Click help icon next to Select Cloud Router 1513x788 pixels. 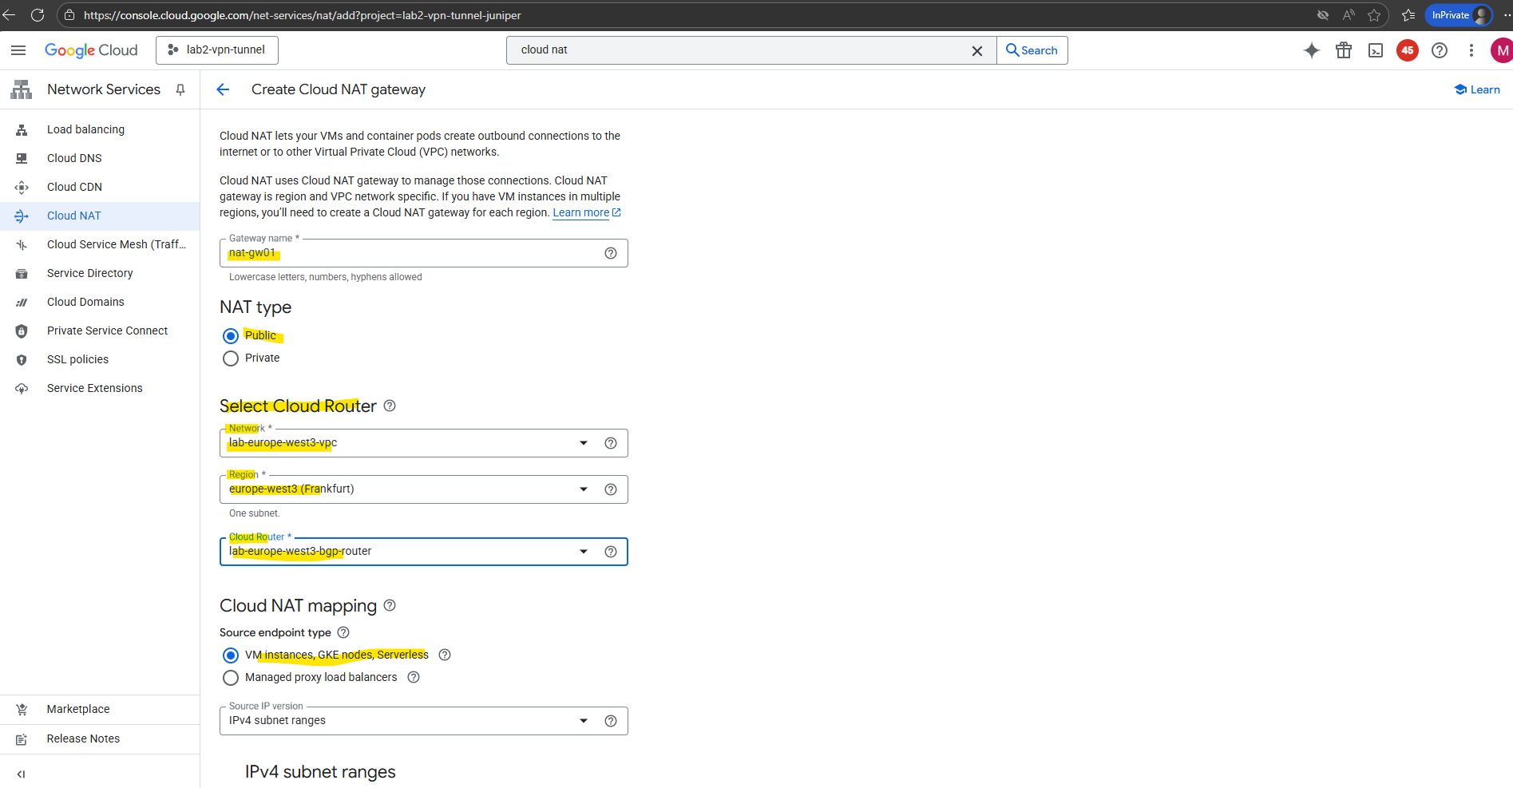pos(390,406)
